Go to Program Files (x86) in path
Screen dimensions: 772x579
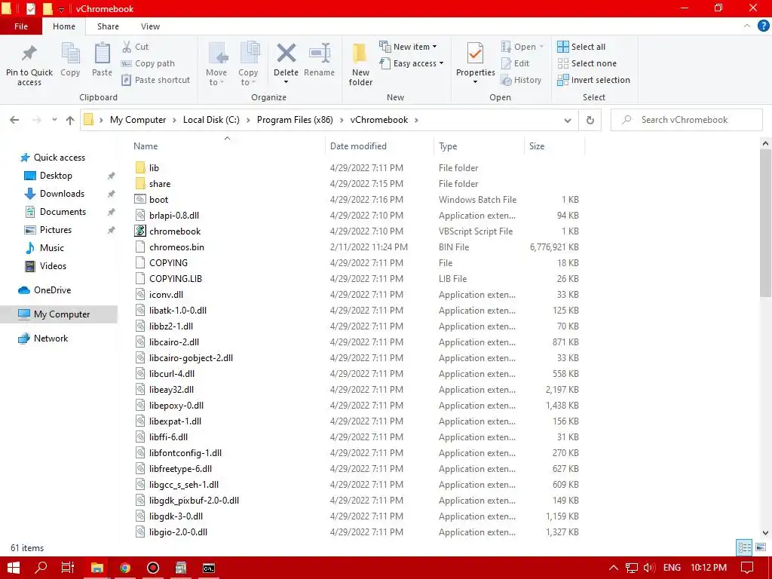coord(295,120)
